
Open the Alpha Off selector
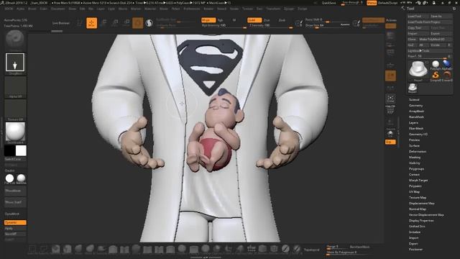click(x=15, y=87)
